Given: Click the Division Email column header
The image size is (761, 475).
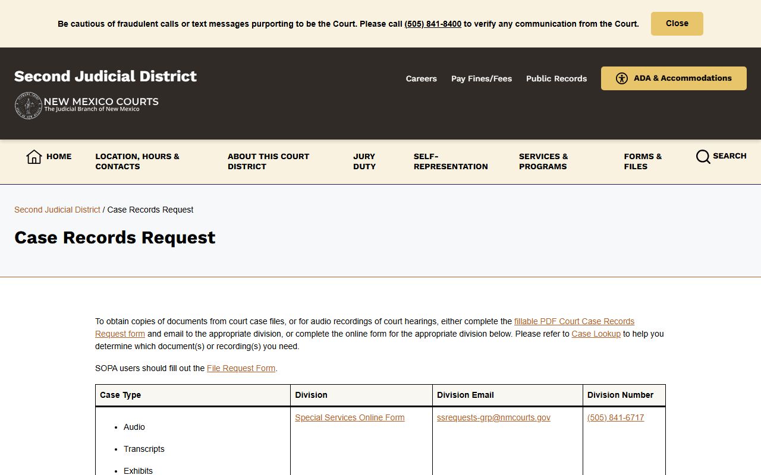Looking at the screenshot, I should (508, 395).
